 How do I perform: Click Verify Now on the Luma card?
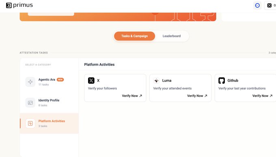point(197,96)
